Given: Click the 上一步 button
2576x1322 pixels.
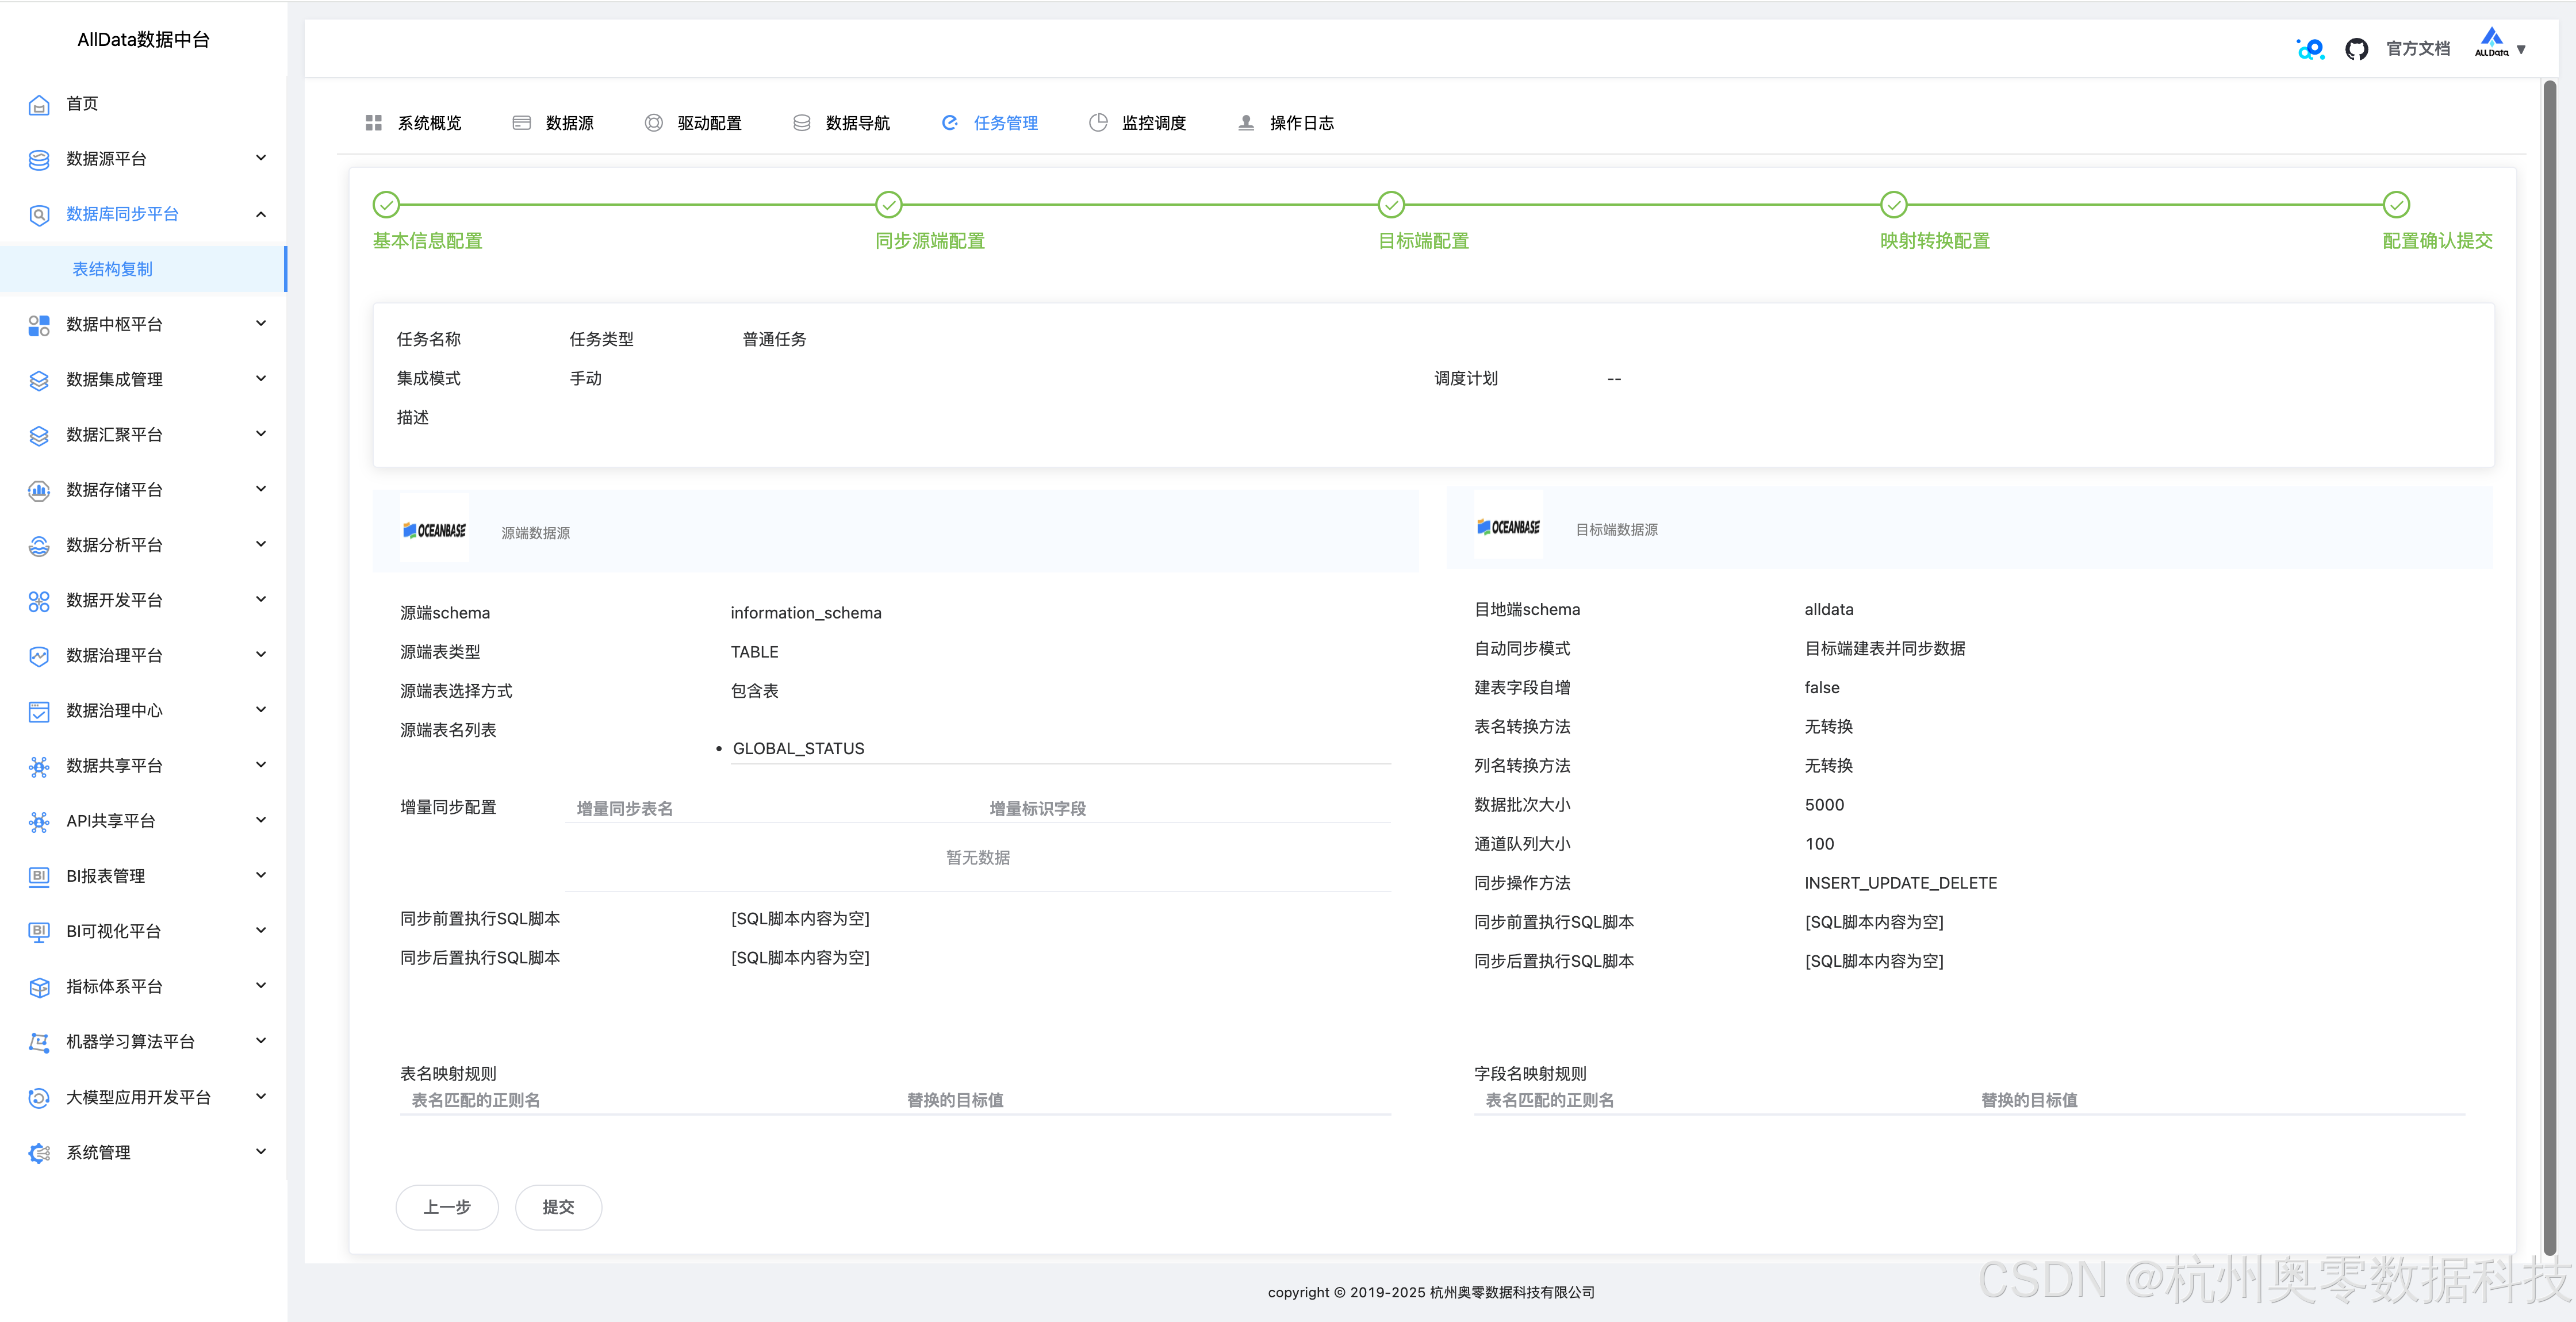Looking at the screenshot, I should [447, 1207].
